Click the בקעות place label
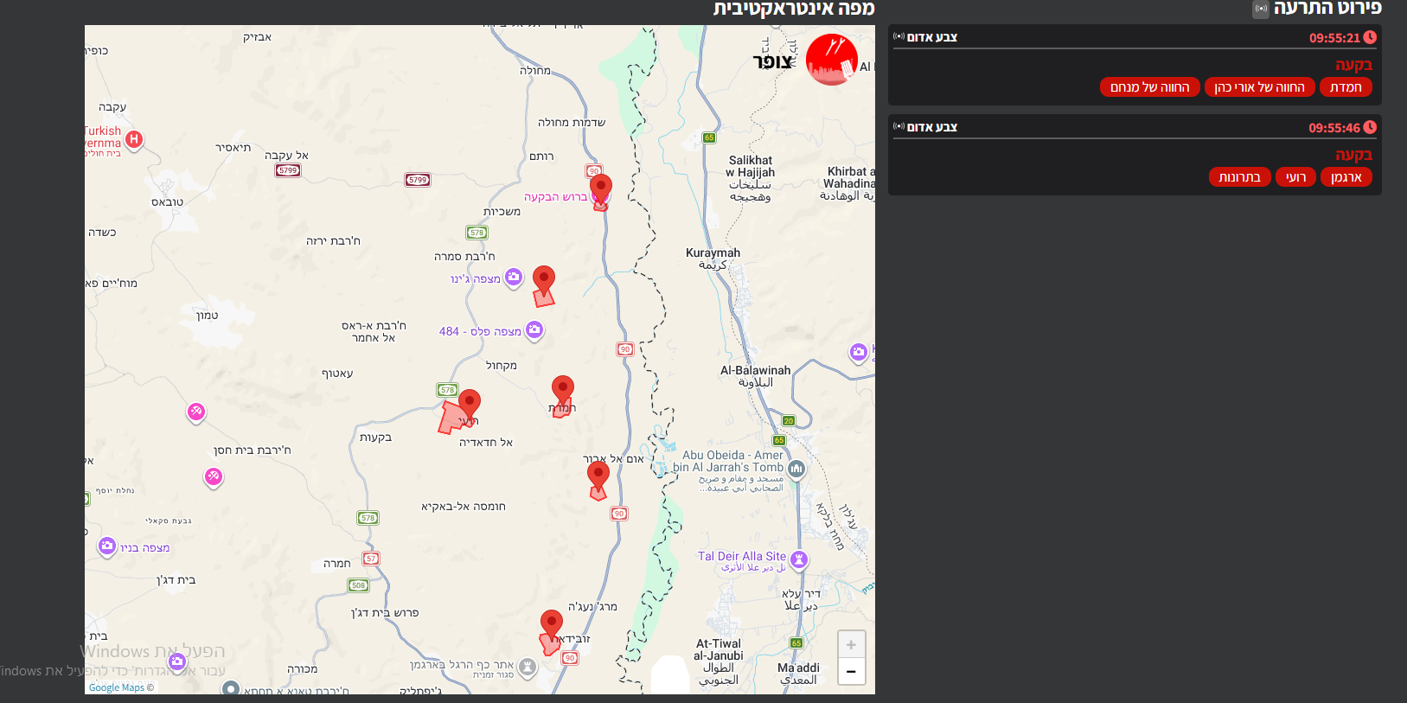 click(x=376, y=438)
